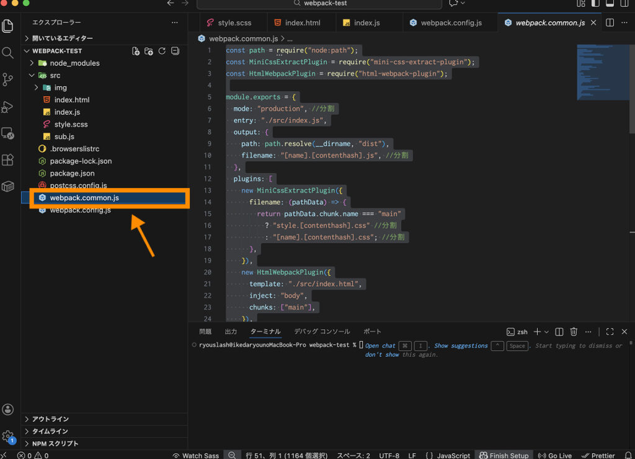Open the Search view in activity bar
Viewport: 635px width, 459px height.
pyautogui.click(x=8, y=53)
